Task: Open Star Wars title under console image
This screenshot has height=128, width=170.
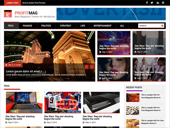Action: coord(97,117)
